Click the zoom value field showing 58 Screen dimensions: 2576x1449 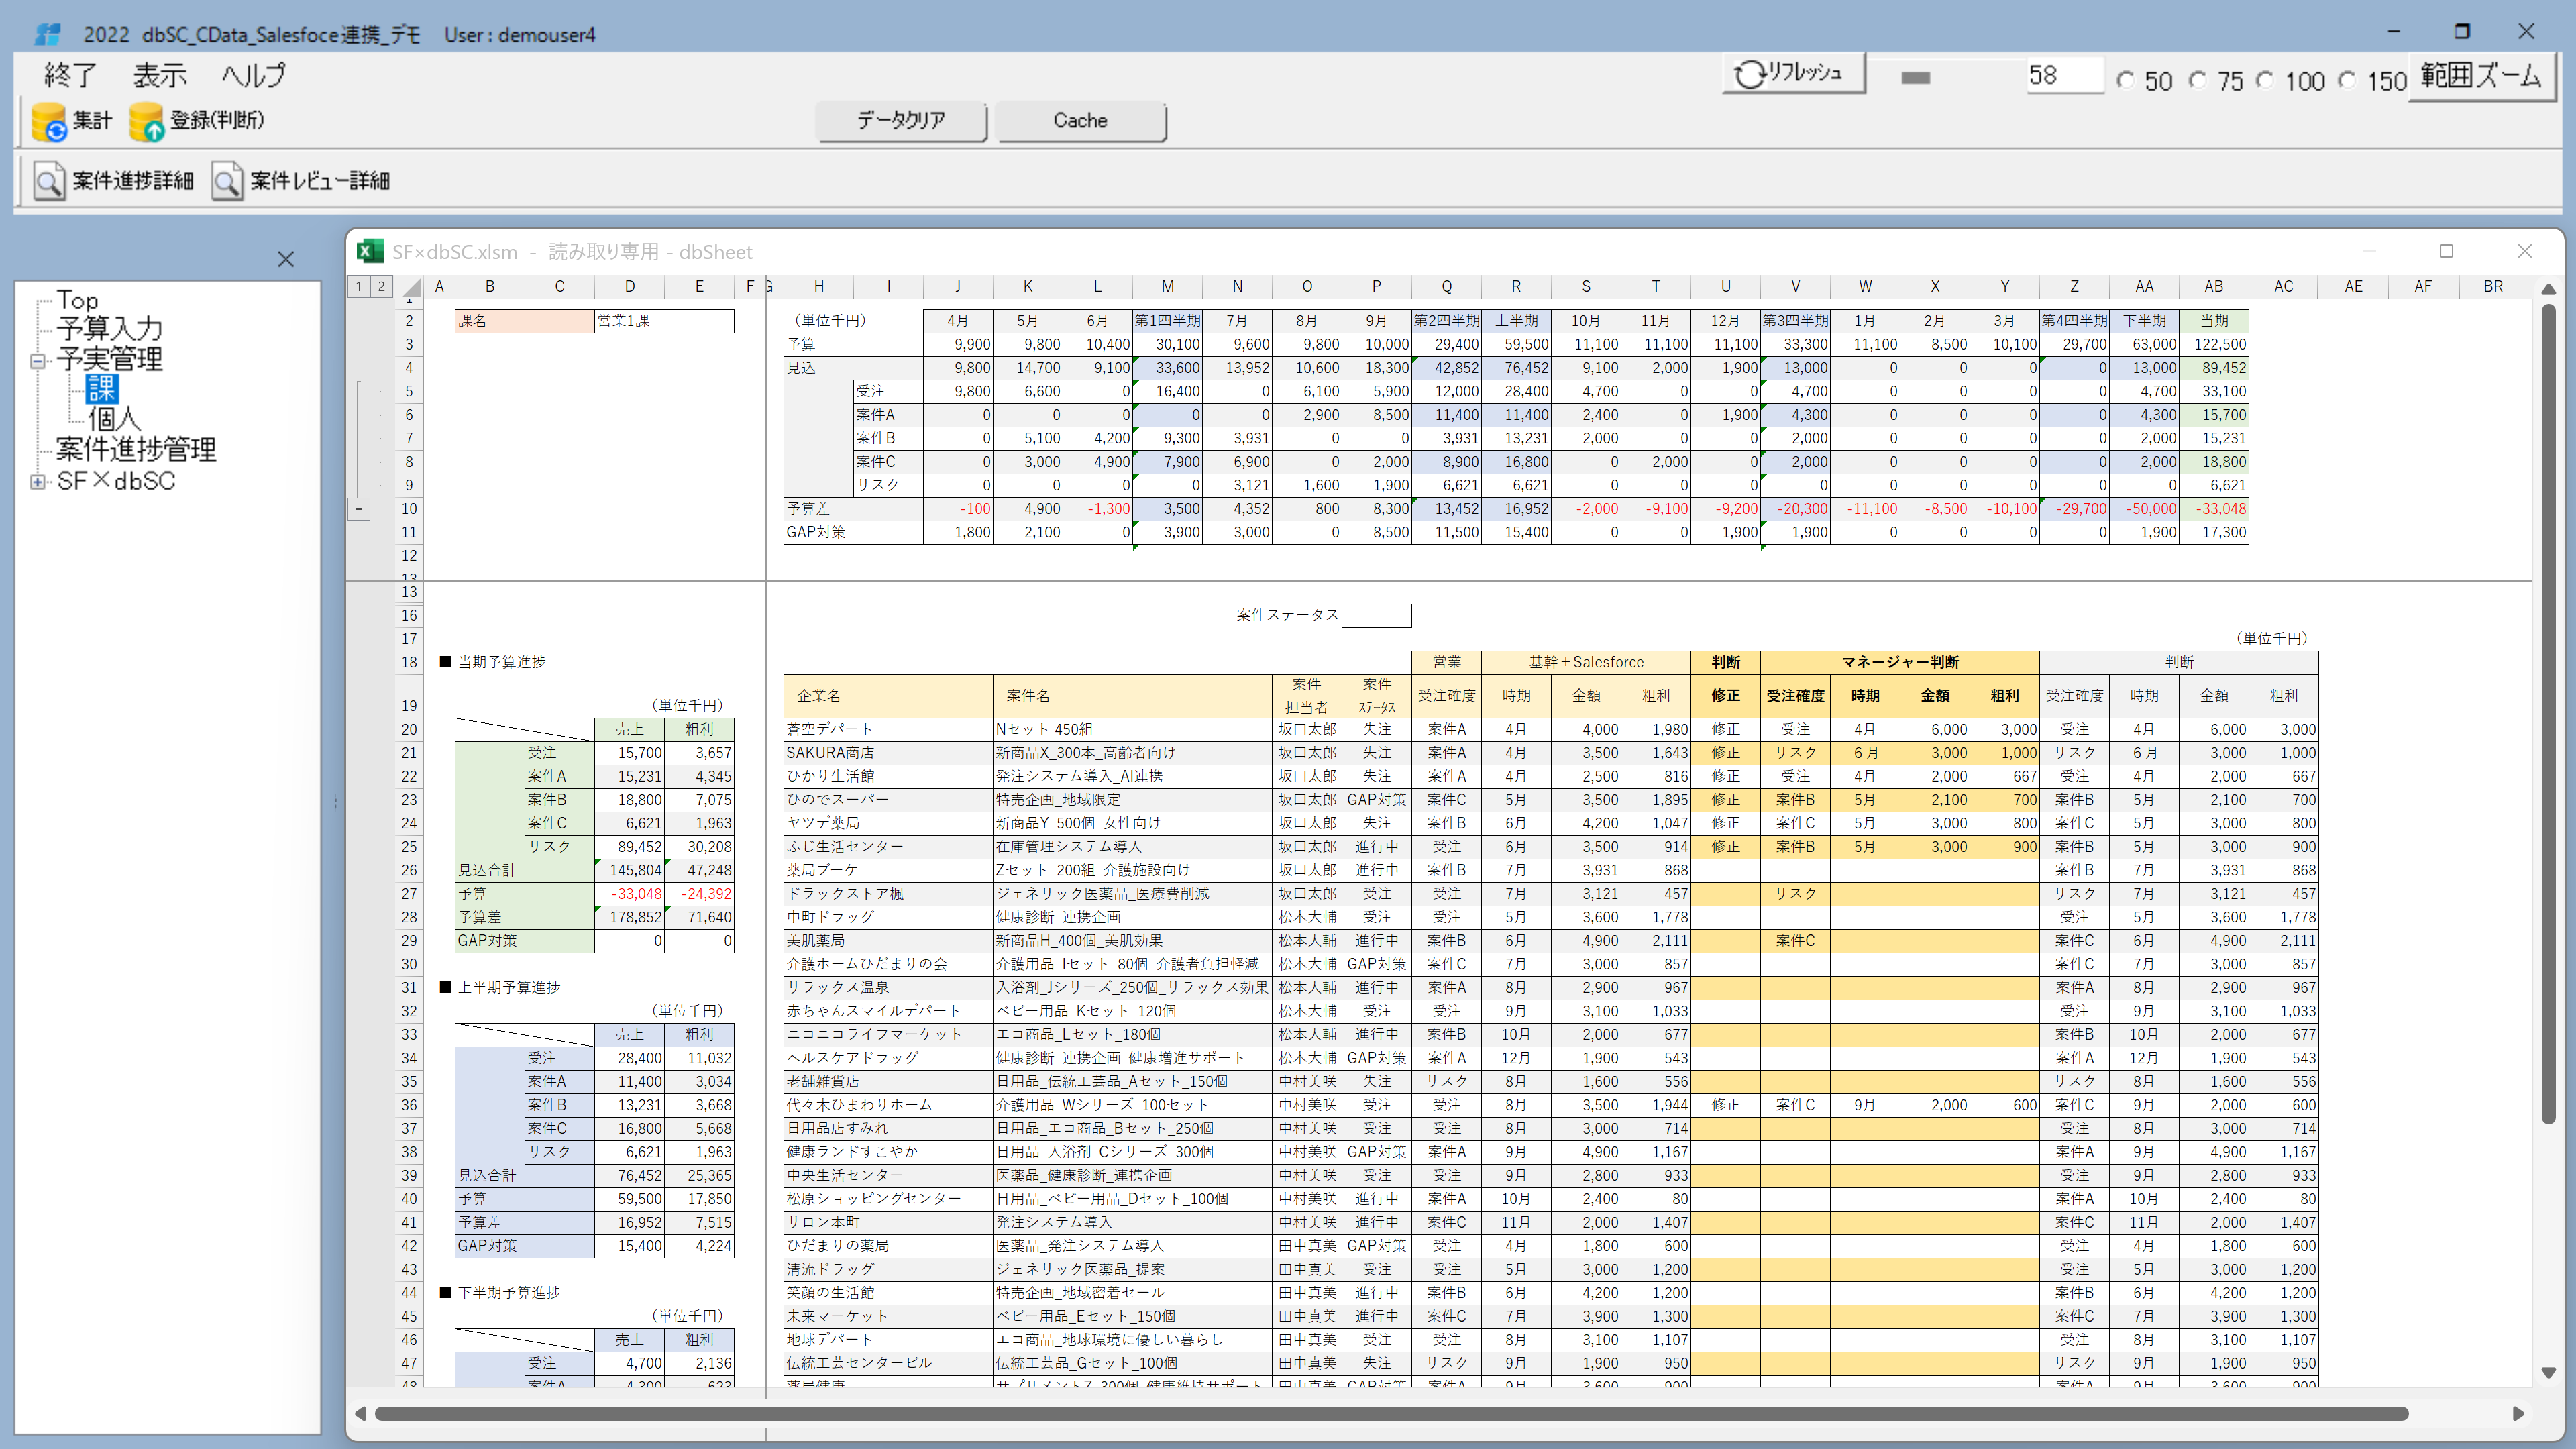(x=2065, y=75)
